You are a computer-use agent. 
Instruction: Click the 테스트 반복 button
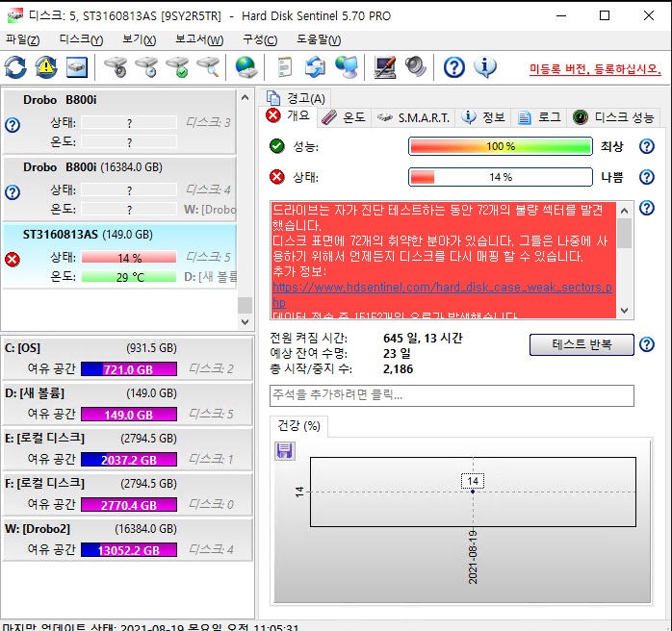tap(582, 344)
